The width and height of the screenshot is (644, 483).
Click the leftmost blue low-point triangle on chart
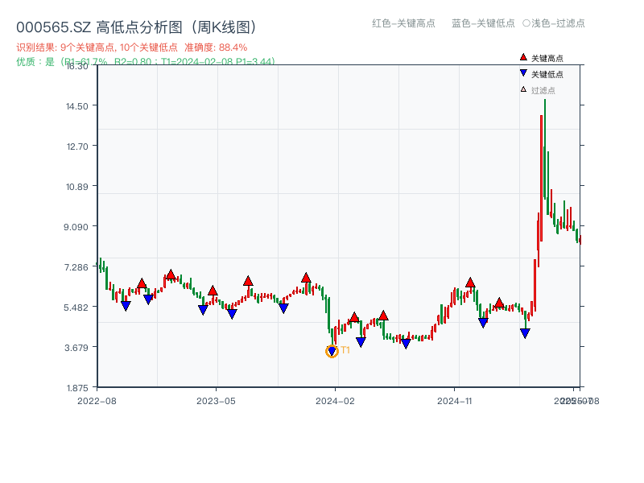click(126, 306)
